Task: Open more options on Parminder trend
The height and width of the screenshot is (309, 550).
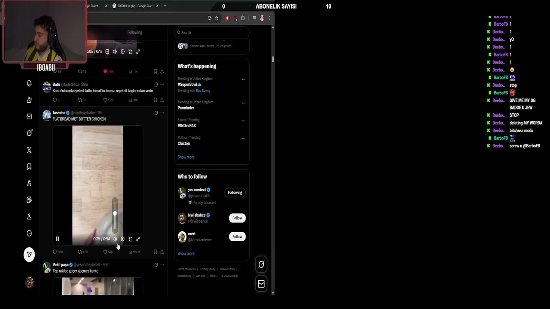Action: coord(244,103)
